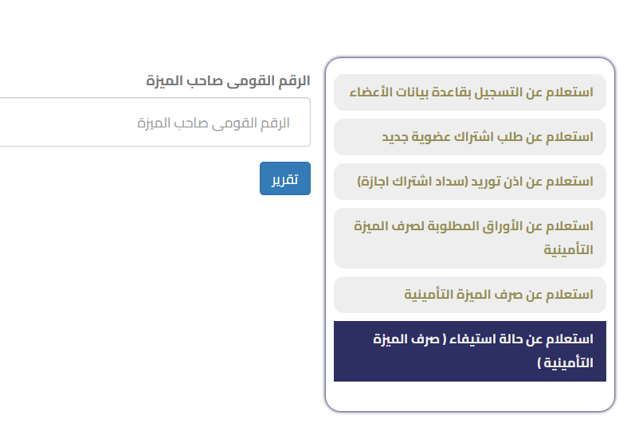Click the الرقم القومى صاحب الميزة label
The height and width of the screenshot is (423, 627).
[228, 81]
